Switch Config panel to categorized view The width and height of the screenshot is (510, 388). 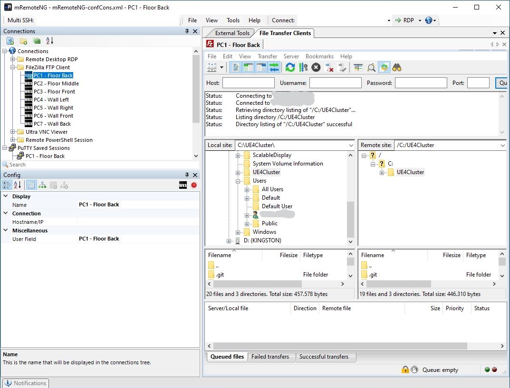click(x=7, y=185)
